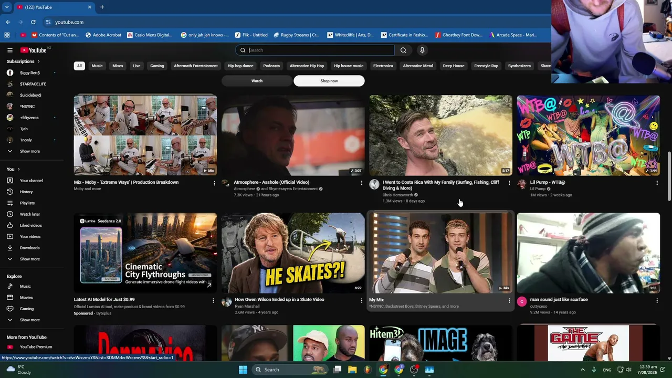Open the browser tab search dropdown
672x378 pixels.
coord(7,7)
